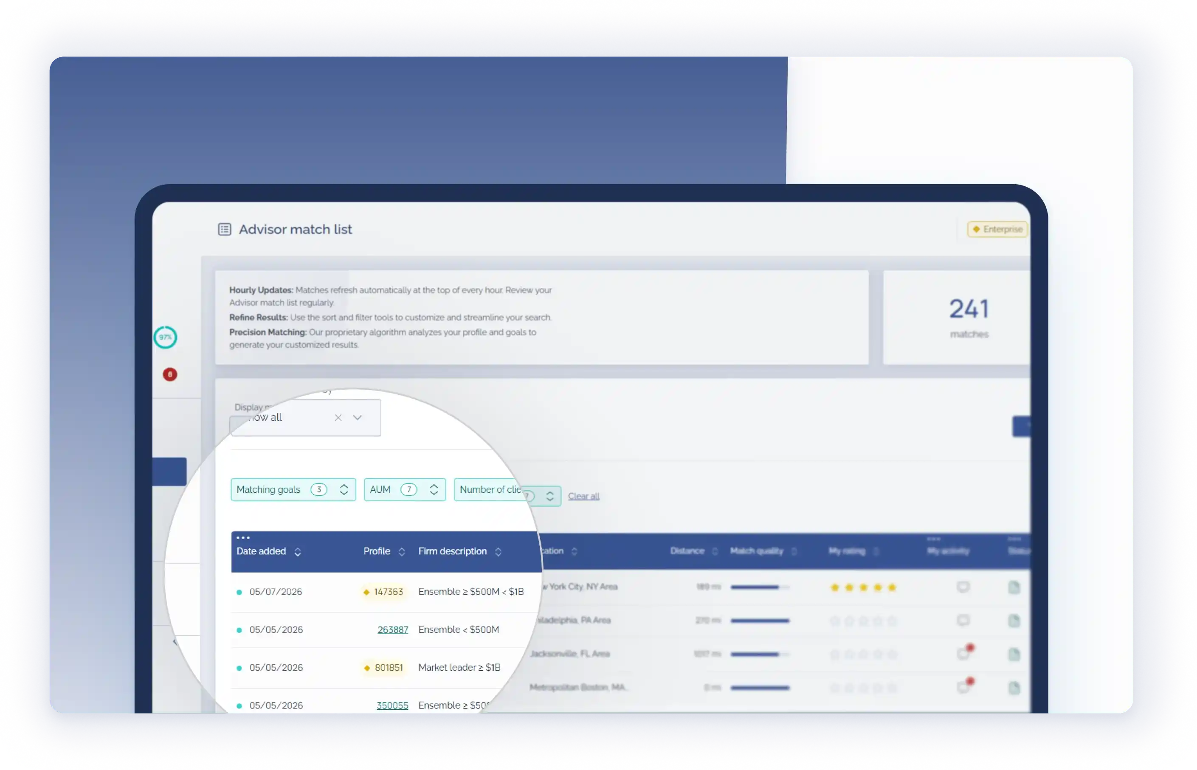Viewport: 1197px width, 770px height.
Task: Click the Date added column header
Action: pos(261,551)
